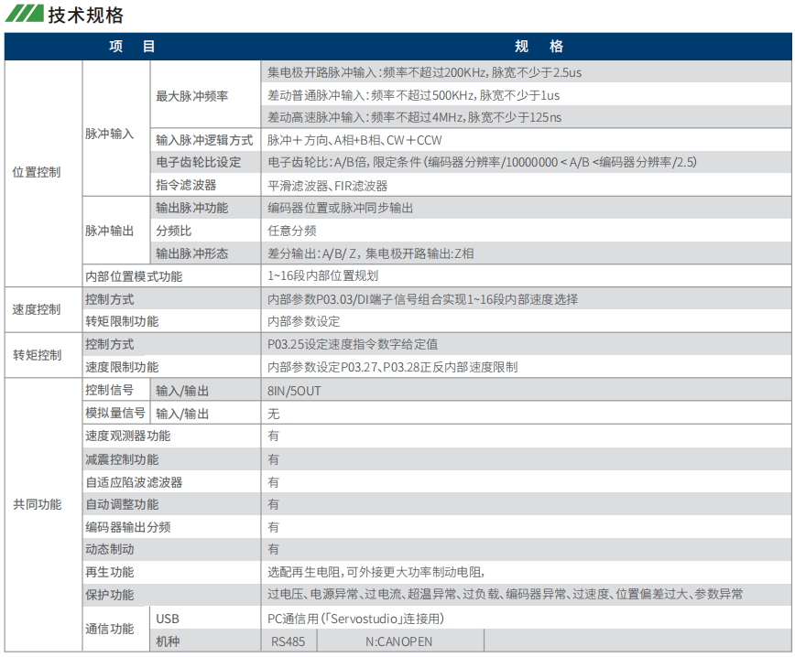Select the 项目 column header
795x657 pixels.
(132, 47)
